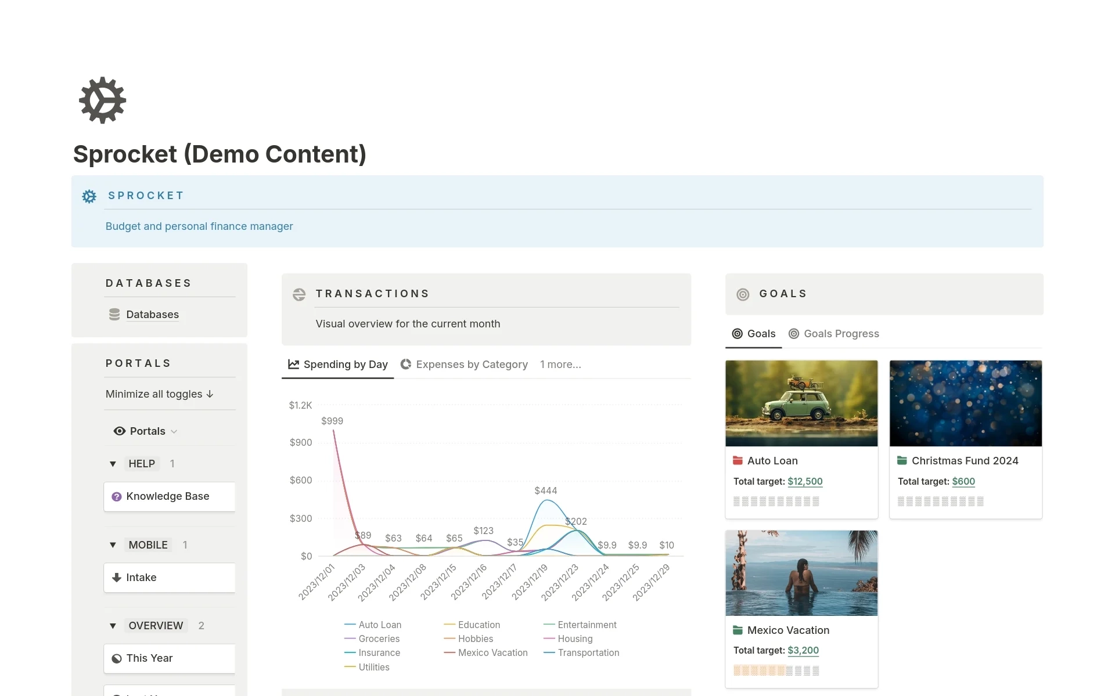
Task: Switch to Expenses by Category tab
Action: click(464, 365)
